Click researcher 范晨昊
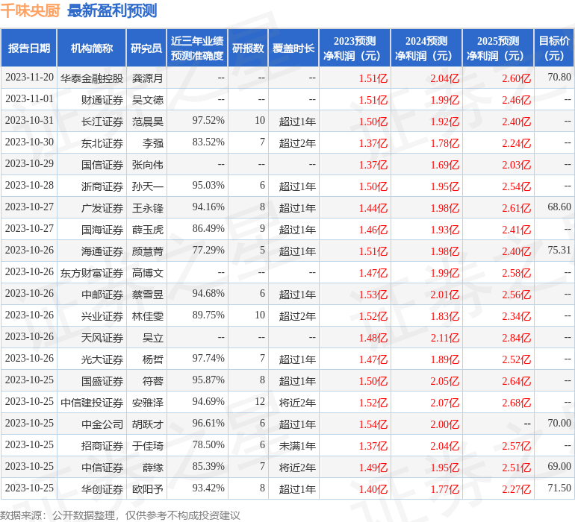 point(147,122)
